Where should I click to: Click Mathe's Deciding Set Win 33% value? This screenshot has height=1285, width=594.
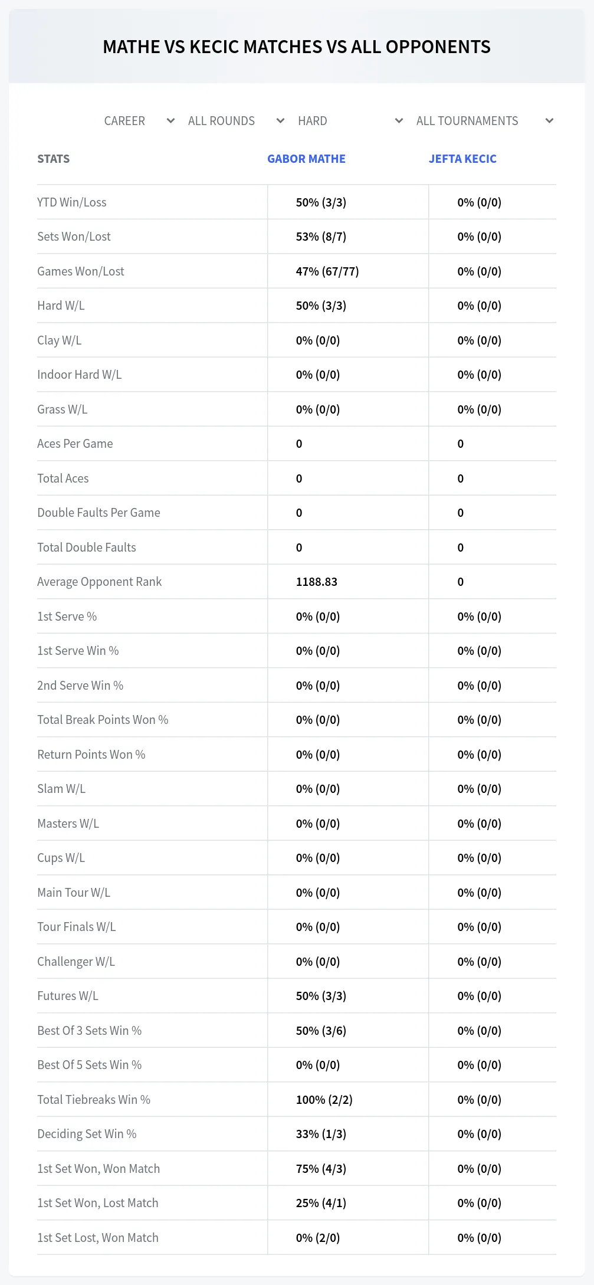[x=321, y=1134]
